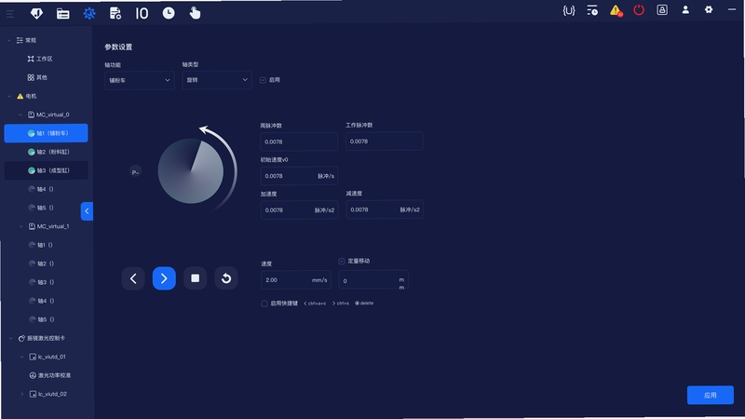
Task: Select 轴4 under MC_virtual_0
Action: [x=41, y=189]
